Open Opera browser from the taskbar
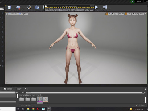This screenshot has height=111, width=148. 38,109
